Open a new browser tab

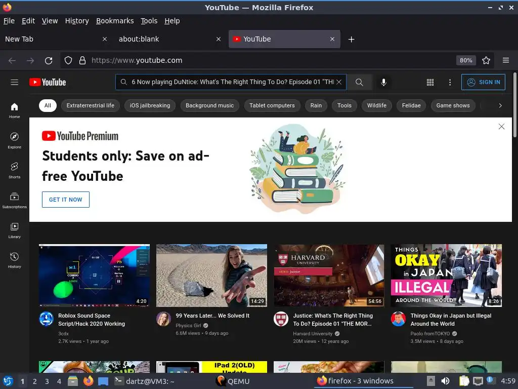pyautogui.click(x=351, y=40)
